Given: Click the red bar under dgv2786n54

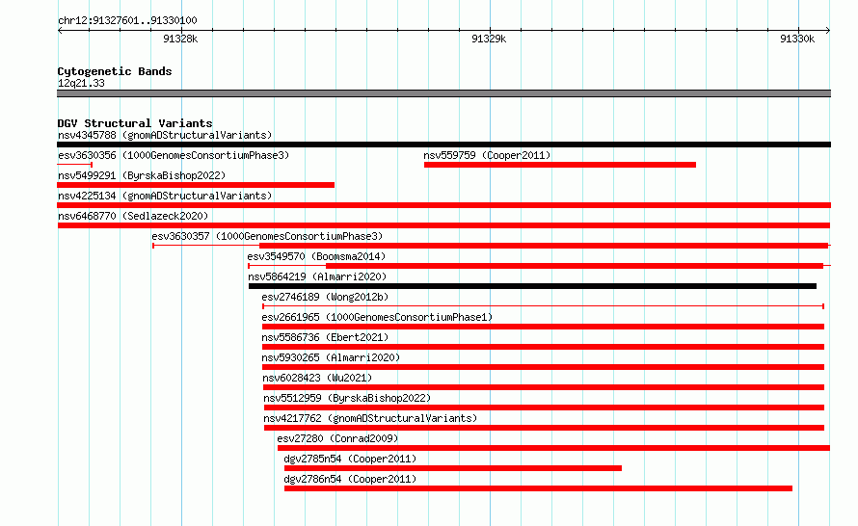Looking at the screenshot, I should pyautogui.click(x=539, y=488).
